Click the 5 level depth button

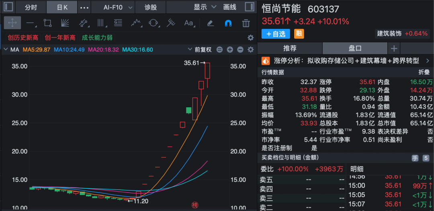coord(426,158)
